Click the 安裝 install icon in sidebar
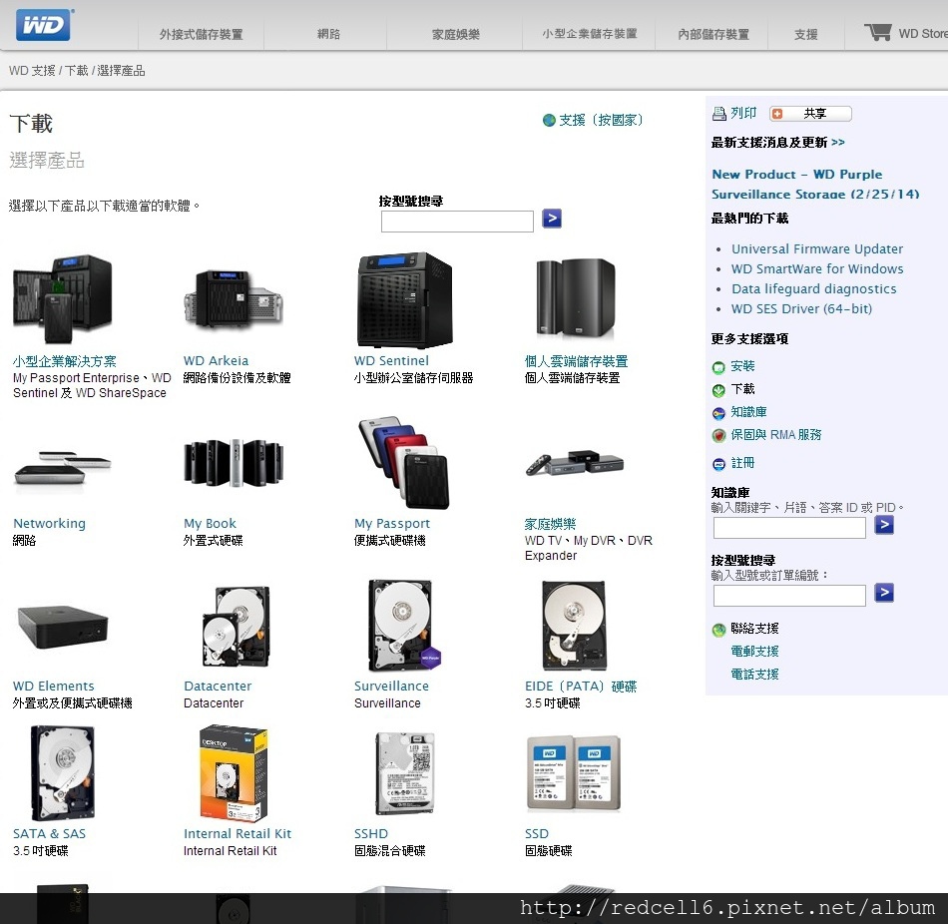The height and width of the screenshot is (924, 948). (x=718, y=367)
